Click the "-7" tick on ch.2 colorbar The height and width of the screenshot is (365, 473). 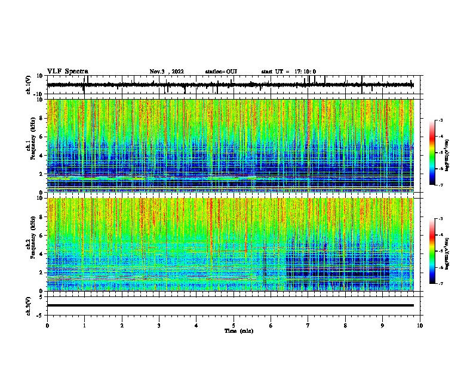point(440,283)
